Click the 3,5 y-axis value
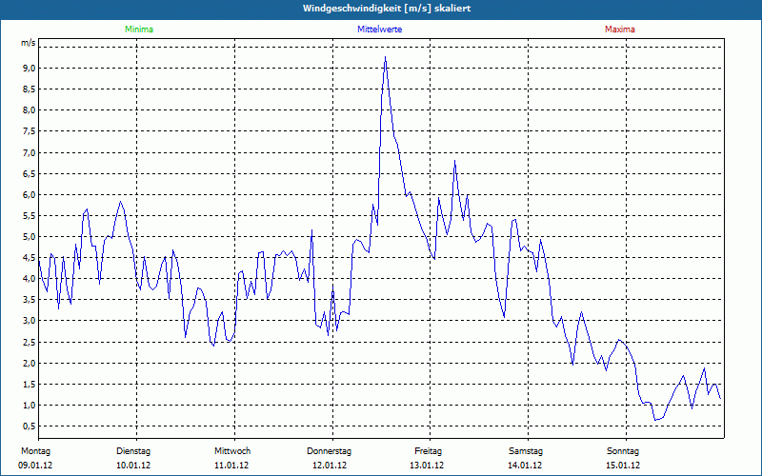 30,300
